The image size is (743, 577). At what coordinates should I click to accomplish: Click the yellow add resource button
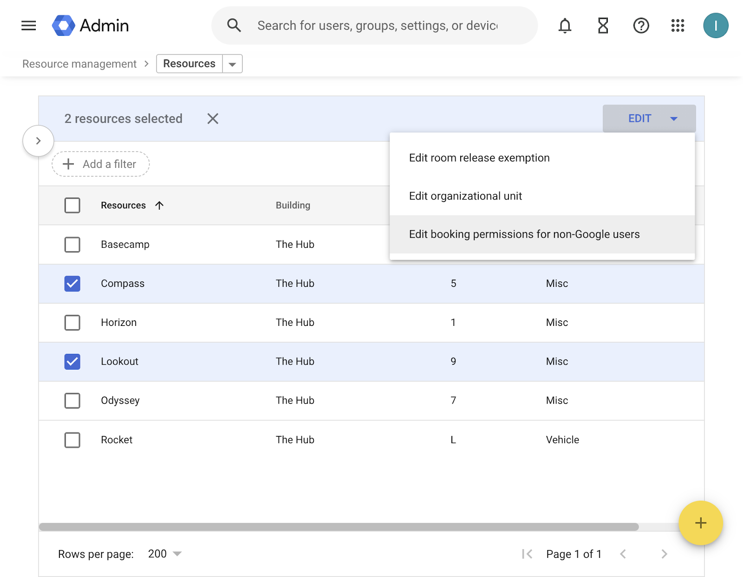700,523
